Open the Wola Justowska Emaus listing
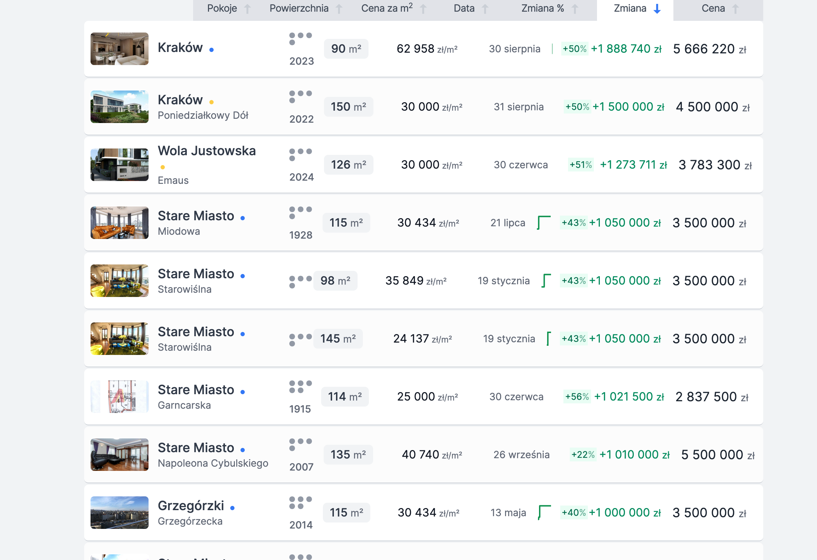 (x=207, y=151)
